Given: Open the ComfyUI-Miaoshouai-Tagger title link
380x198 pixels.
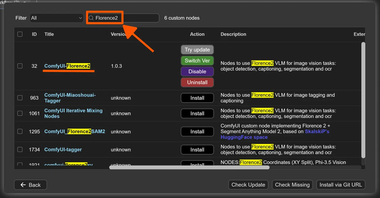Looking at the screenshot, I should point(70,98).
